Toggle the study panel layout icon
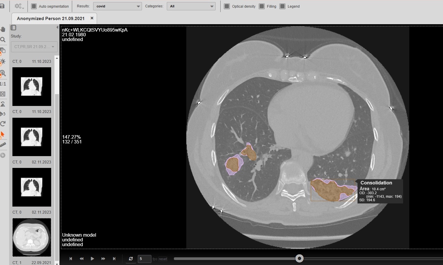Image resolution: width=443 pixels, height=265 pixels. pyautogui.click(x=13, y=28)
